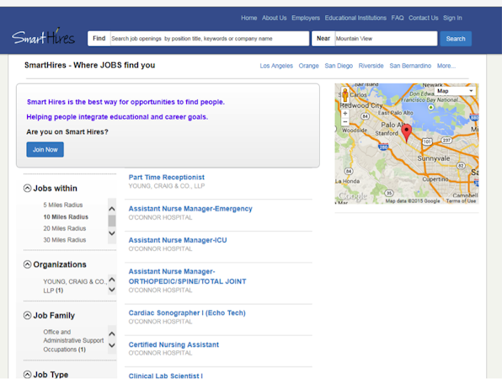
Task: Collapse the Job Type section
Action: (28, 374)
